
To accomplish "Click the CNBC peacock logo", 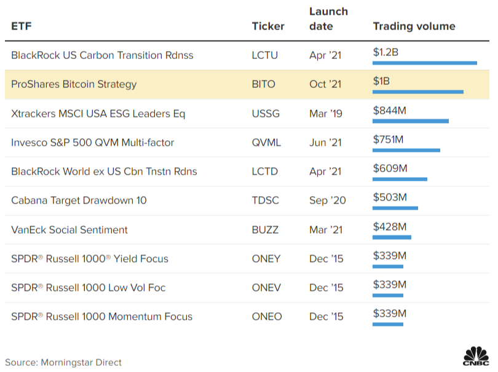I will click(475, 356).
